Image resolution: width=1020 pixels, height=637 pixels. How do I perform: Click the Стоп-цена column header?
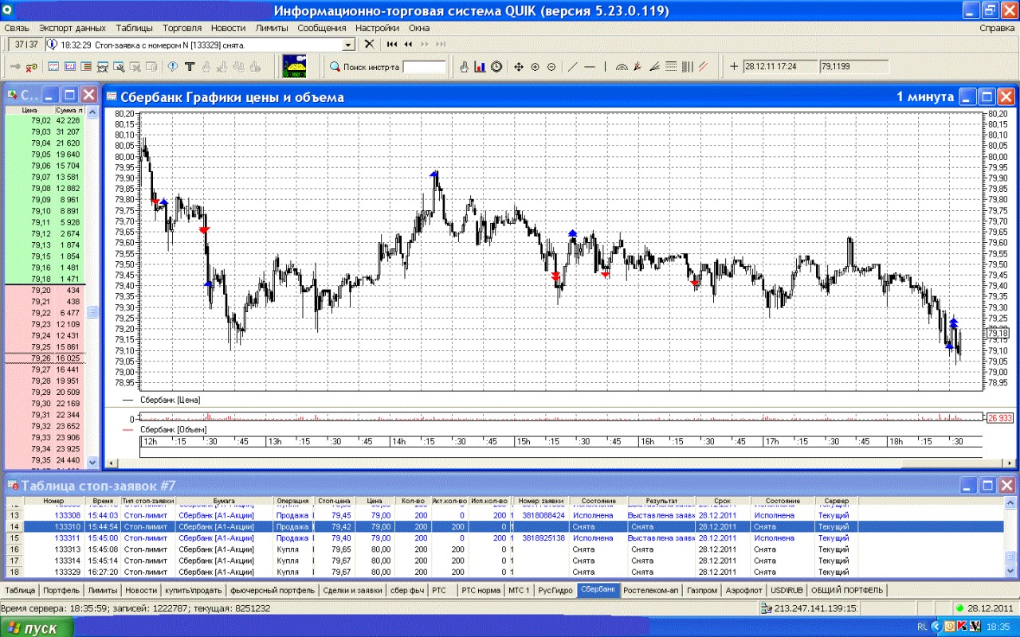click(x=333, y=501)
